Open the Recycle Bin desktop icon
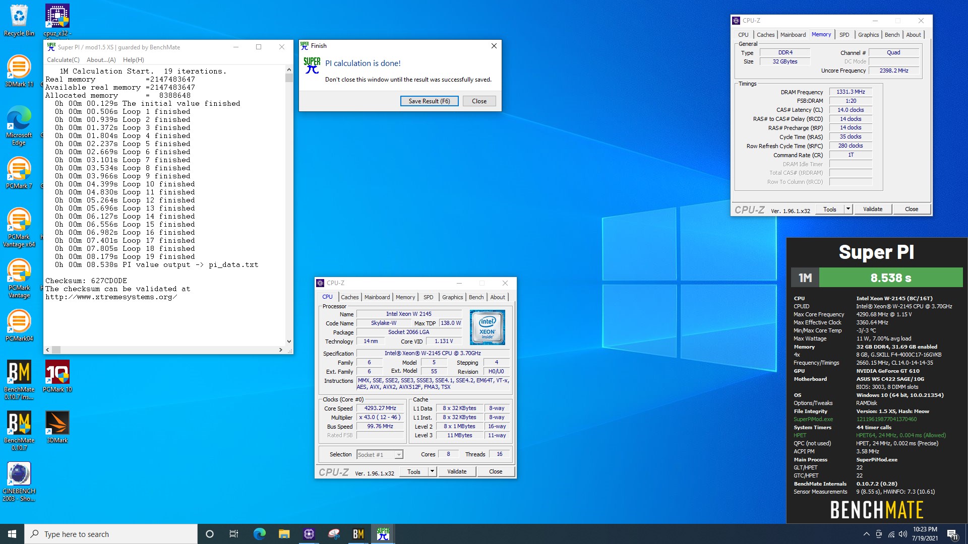The height and width of the screenshot is (544, 968). point(19,20)
